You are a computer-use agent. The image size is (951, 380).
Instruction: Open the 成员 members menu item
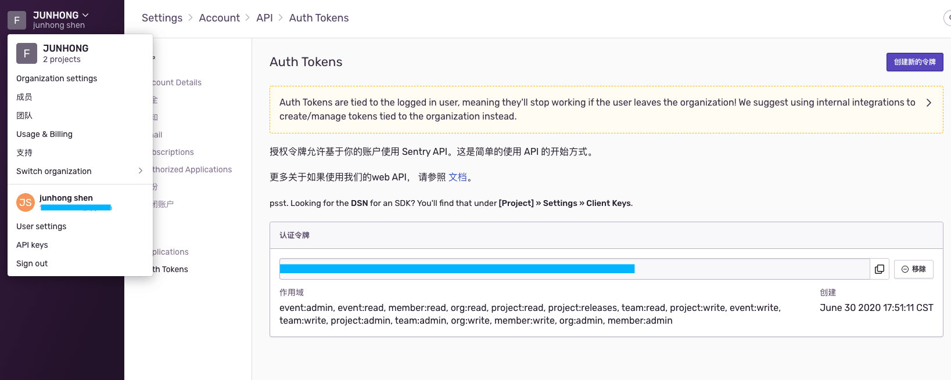pyautogui.click(x=24, y=97)
